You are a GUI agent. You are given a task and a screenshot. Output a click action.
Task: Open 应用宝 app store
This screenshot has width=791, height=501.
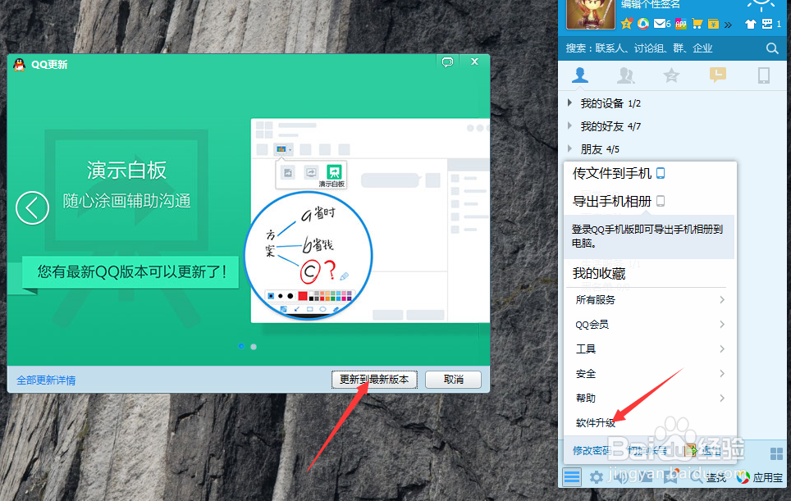coord(759,477)
